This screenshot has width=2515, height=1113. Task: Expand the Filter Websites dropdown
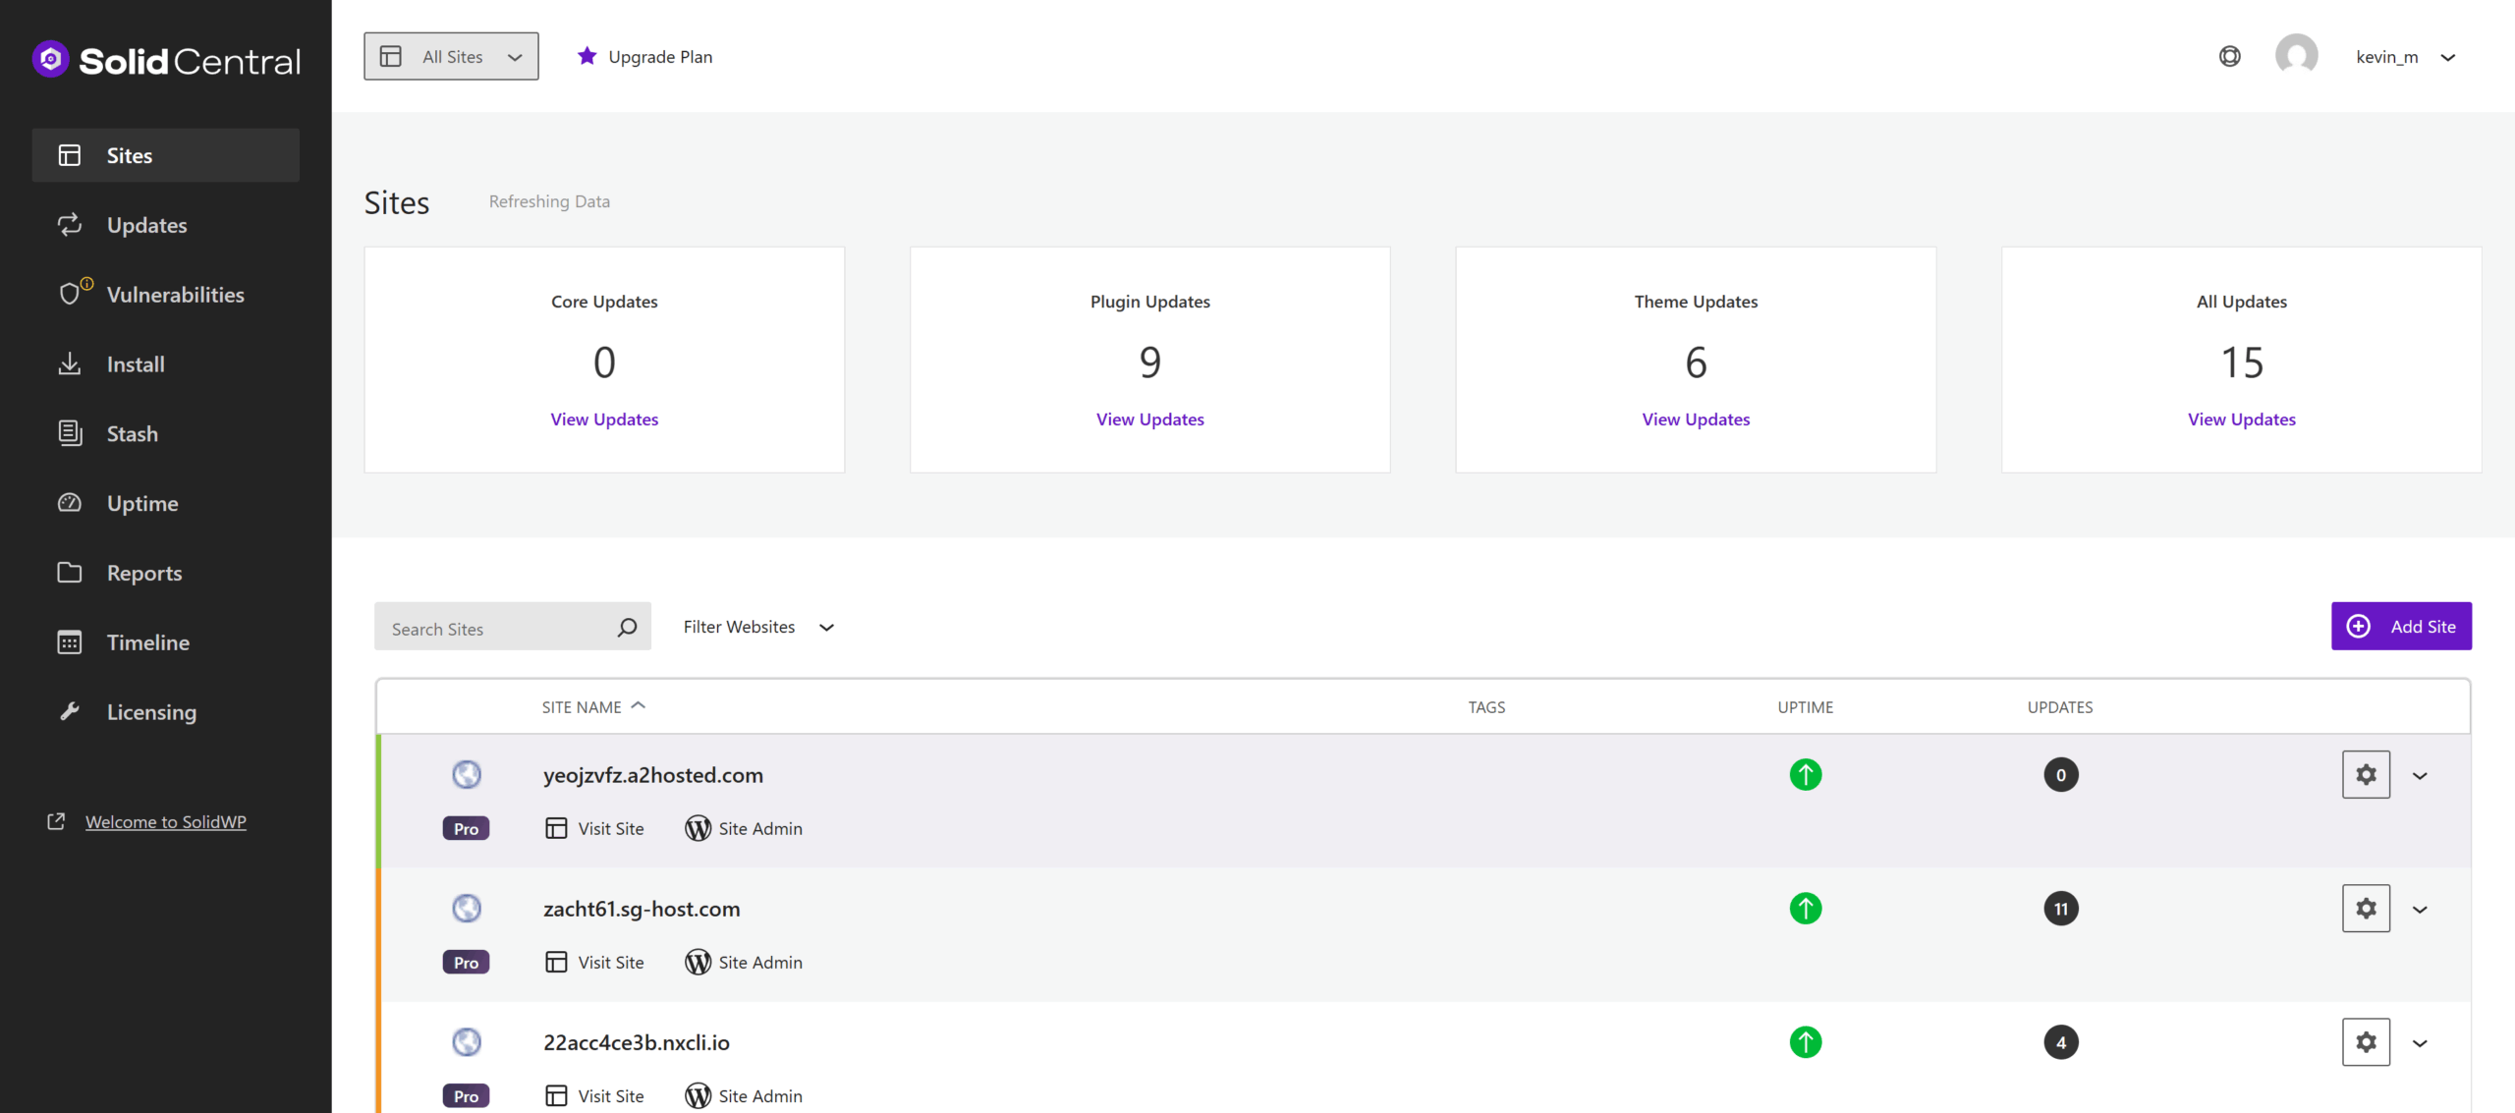[x=758, y=626]
